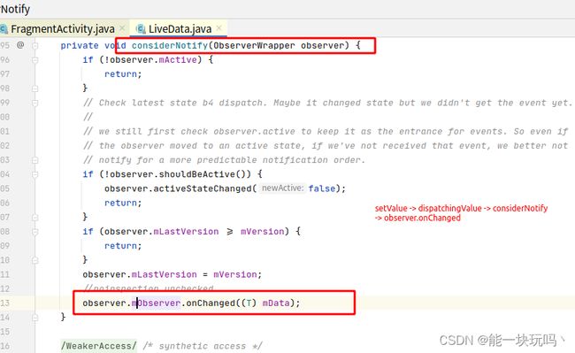Click the return statement under the activeStateChanged call
Viewport: 575px width, 353px height.
pos(123,203)
